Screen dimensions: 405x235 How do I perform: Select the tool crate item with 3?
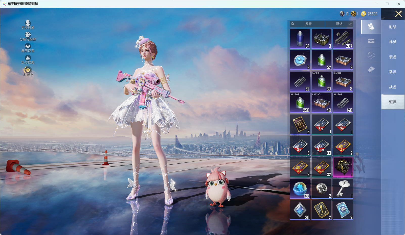322,39
